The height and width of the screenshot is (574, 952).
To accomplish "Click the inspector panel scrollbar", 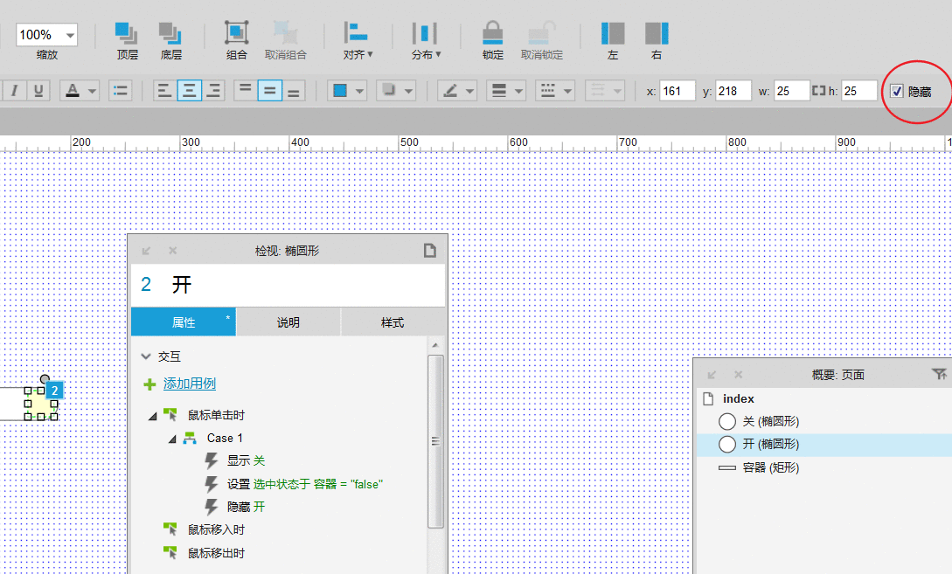I will click(435, 441).
